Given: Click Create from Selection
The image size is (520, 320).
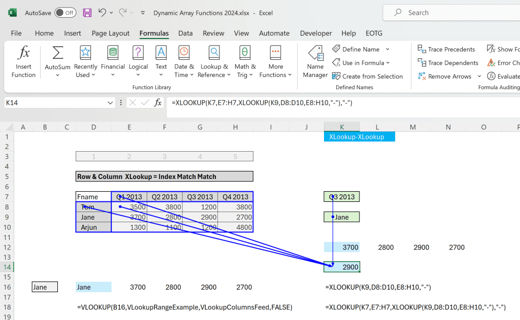Looking at the screenshot, I should tap(367, 77).
